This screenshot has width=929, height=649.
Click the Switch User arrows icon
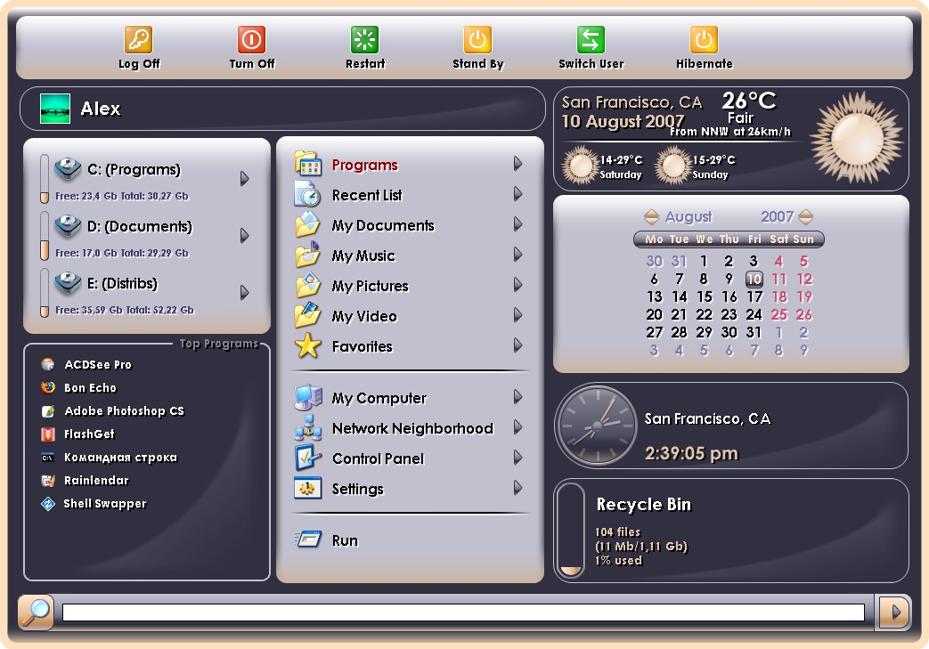(591, 40)
